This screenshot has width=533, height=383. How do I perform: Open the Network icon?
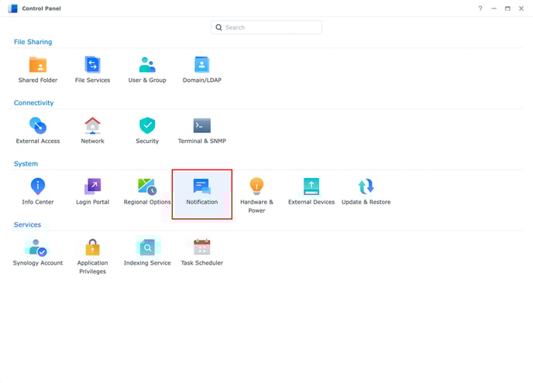92,125
